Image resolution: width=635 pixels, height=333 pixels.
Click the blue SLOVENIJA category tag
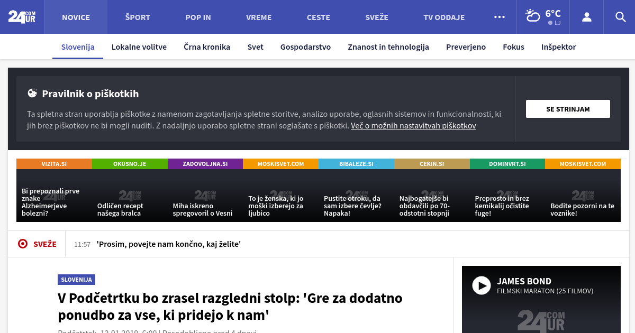click(76, 280)
